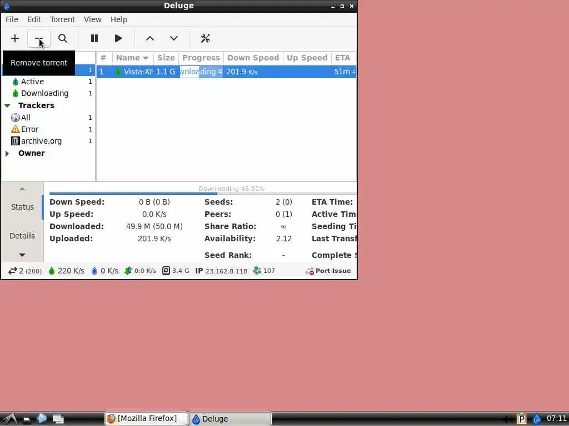This screenshot has height=426, width=569.
Task: Collapse the Trackers section
Action: (x=7, y=105)
